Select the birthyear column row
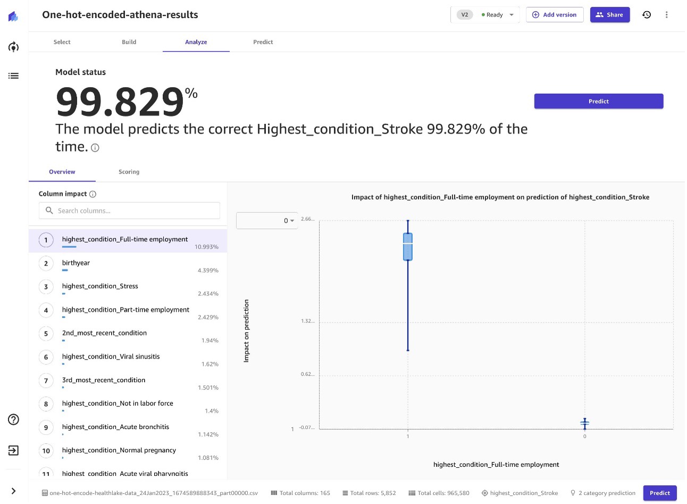 coord(128,265)
